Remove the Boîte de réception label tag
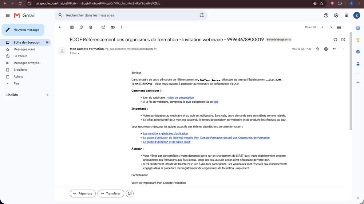The height and width of the screenshot is (204, 364). coord(290,40)
